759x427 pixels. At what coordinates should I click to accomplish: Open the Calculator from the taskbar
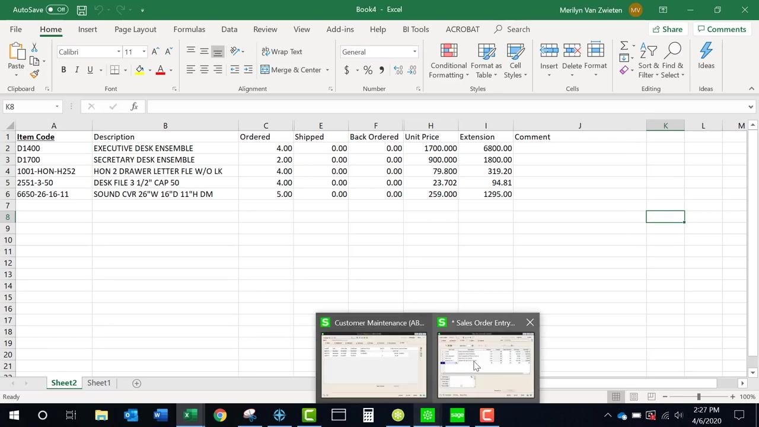click(368, 415)
